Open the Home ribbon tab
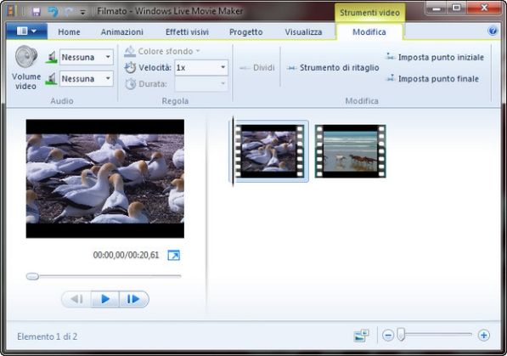The width and height of the screenshot is (507, 356). [69, 32]
